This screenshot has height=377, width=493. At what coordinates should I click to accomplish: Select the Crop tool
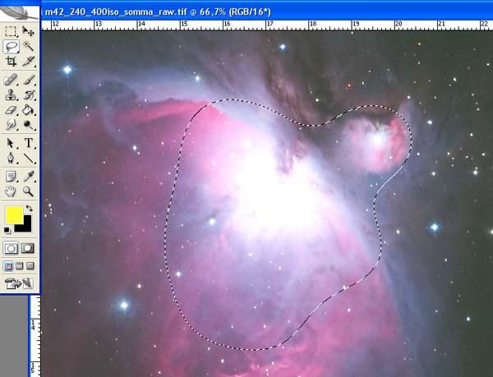click(x=11, y=62)
